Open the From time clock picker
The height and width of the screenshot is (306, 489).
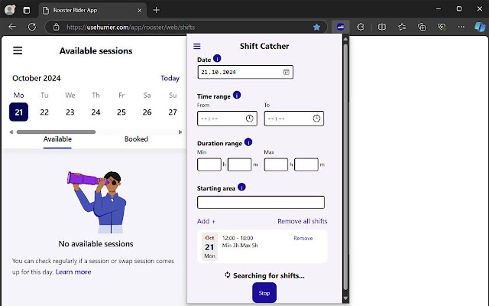(x=249, y=118)
